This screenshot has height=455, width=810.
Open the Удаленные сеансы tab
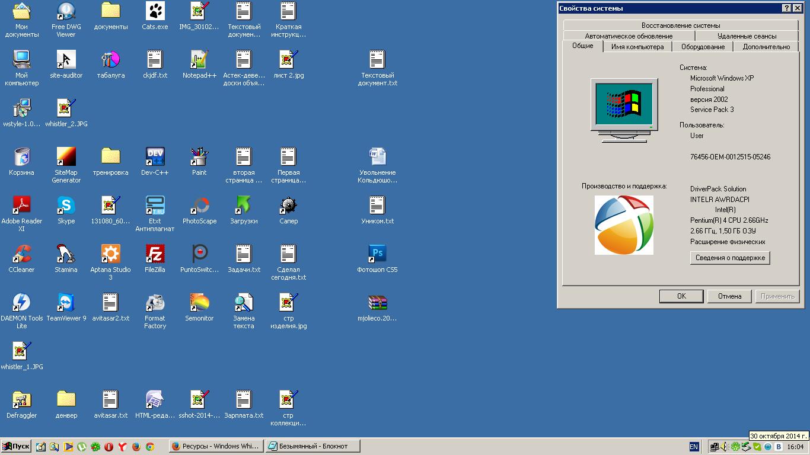point(747,36)
